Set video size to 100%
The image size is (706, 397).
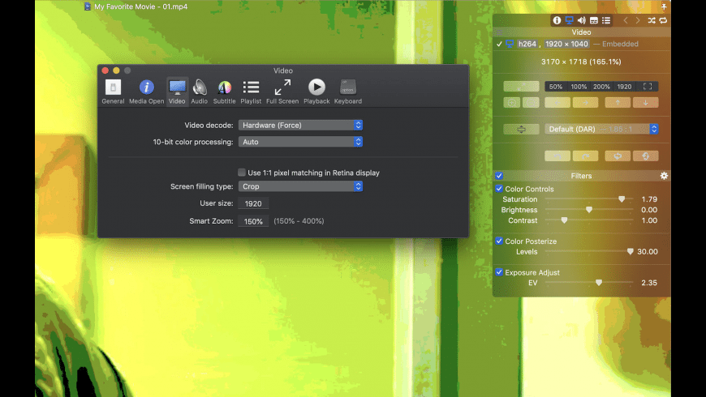click(579, 87)
